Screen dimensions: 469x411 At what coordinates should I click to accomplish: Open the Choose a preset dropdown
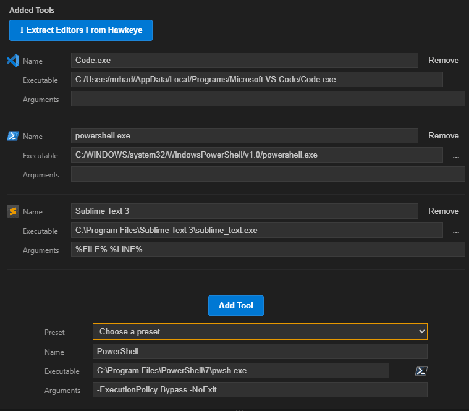[260, 331]
